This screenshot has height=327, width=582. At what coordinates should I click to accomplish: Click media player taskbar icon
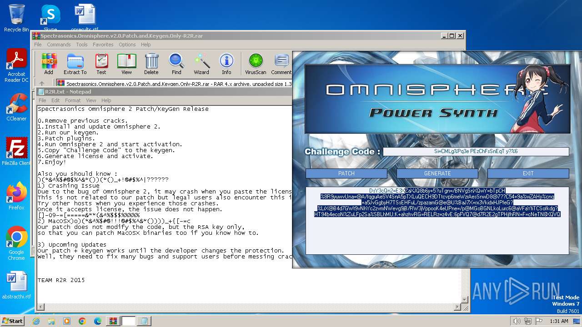(67, 321)
